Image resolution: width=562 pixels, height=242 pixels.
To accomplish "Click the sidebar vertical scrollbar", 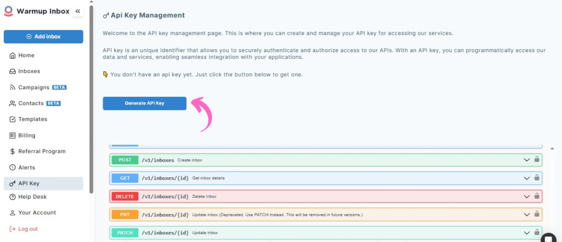I will (x=91, y=99).
